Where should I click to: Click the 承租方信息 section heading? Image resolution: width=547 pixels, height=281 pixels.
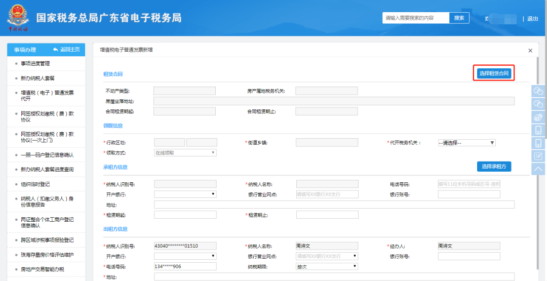tap(115, 167)
